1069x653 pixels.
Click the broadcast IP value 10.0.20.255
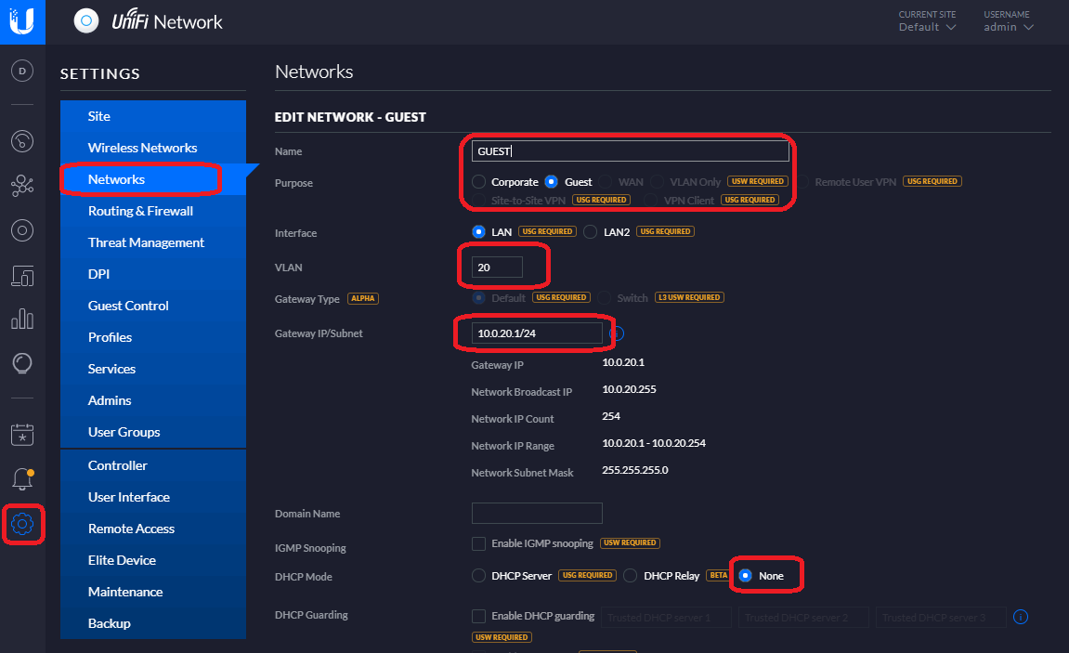point(630,389)
